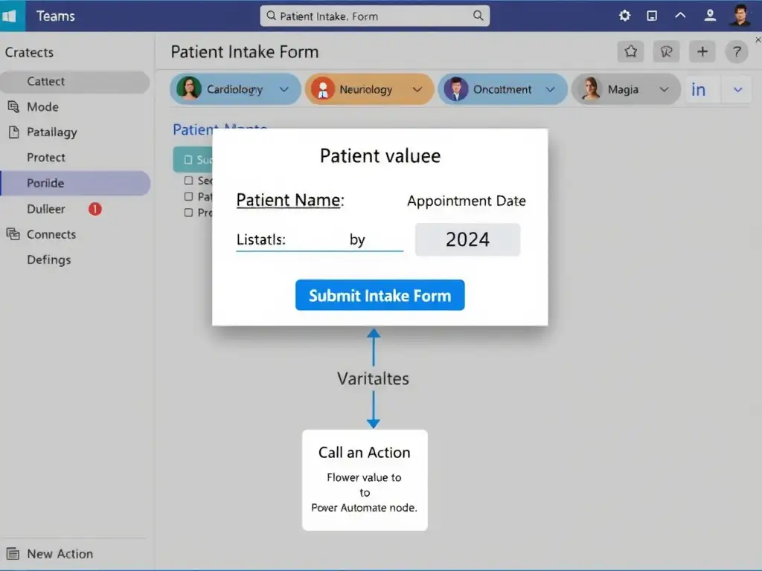Screen dimensions: 762x571
Task: Toggle the 'Sec' checkbox
Action: tap(188, 181)
